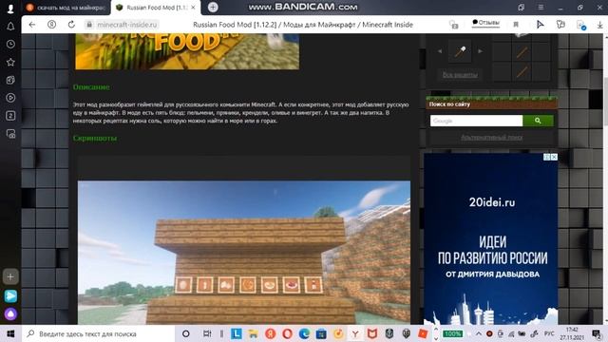Show previous recipe with left arrow
Image resolution: width=608 pixels, height=342 pixels.
click(440, 51)
